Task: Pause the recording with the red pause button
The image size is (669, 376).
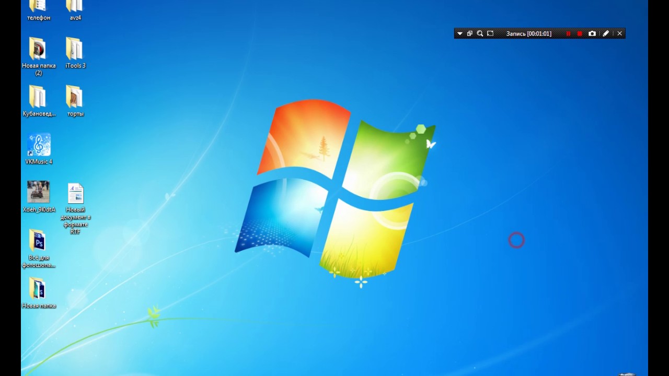Action: [x=569, y=33]
